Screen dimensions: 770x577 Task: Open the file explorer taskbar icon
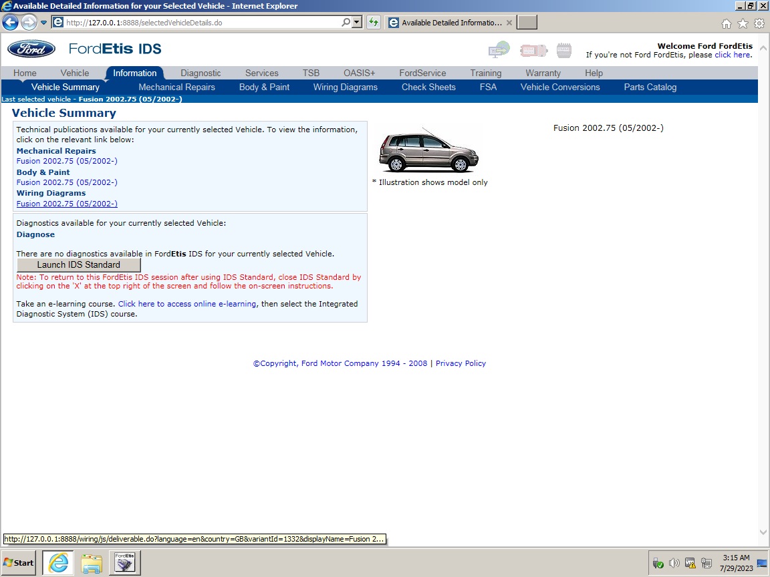pyautogui.click(x=92, y=563)
